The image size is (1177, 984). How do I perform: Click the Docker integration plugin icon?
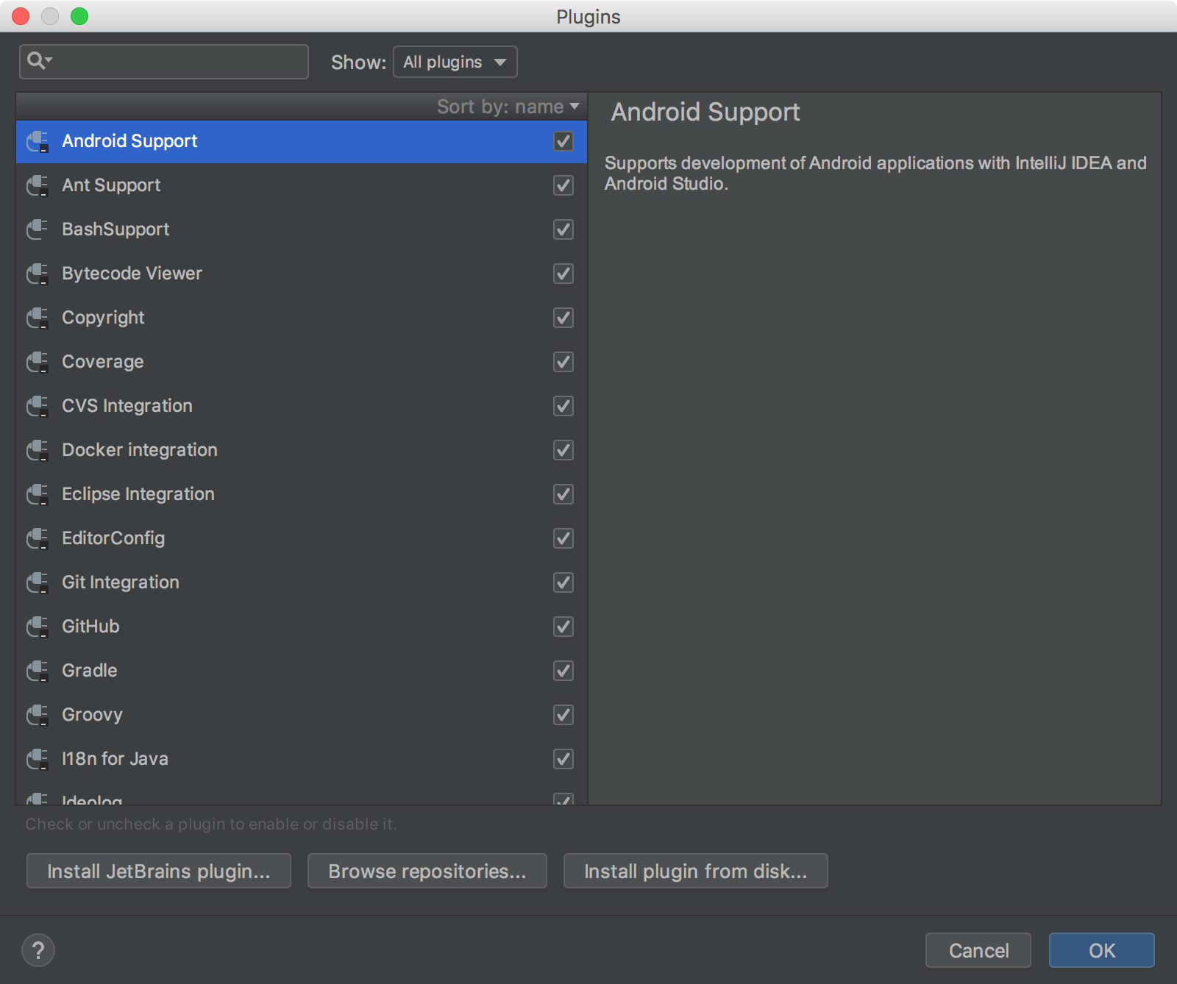click(38, 450)
